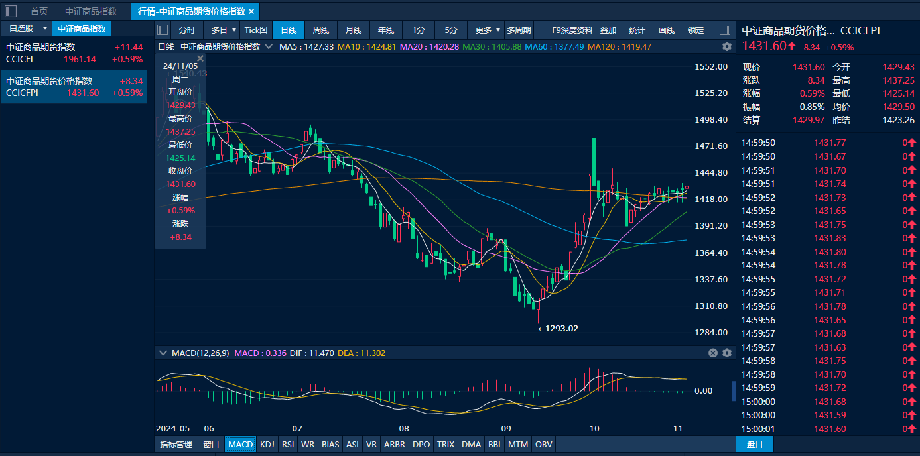Remove the MACD indicator panel
The height and width of the screenshot is (456, 920).
coord(713,353)
